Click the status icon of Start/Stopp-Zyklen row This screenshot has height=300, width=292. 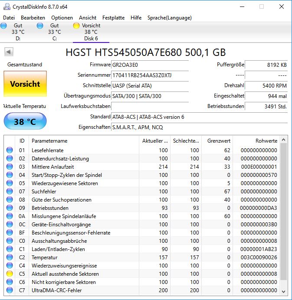(x=10, y=175)
